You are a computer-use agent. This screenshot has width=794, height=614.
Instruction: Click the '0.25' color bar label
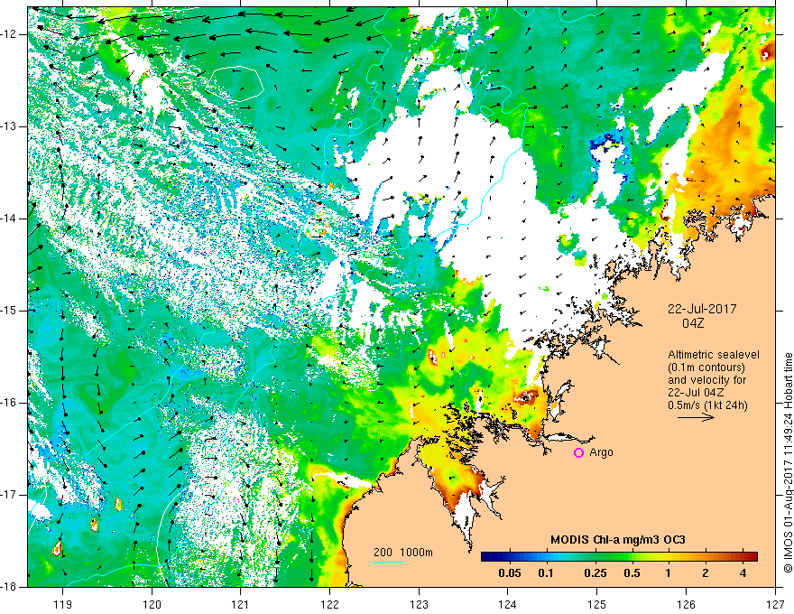pos(595,573)
